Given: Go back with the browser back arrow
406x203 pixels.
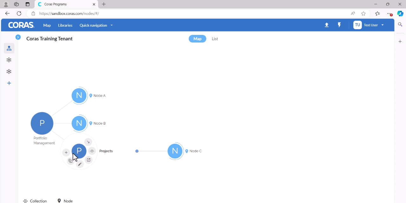Looking at the screenshot, I should point(7,13).
